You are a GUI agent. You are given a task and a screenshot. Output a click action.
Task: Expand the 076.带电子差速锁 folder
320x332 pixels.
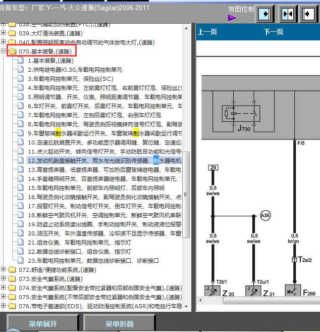coord(3,306)
